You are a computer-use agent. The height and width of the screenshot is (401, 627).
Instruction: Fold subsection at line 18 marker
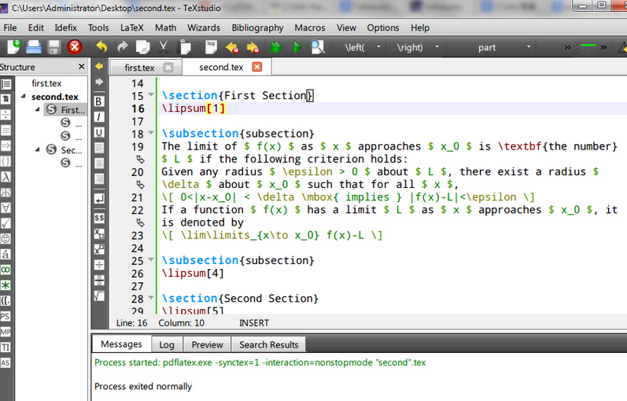point(151,133)
